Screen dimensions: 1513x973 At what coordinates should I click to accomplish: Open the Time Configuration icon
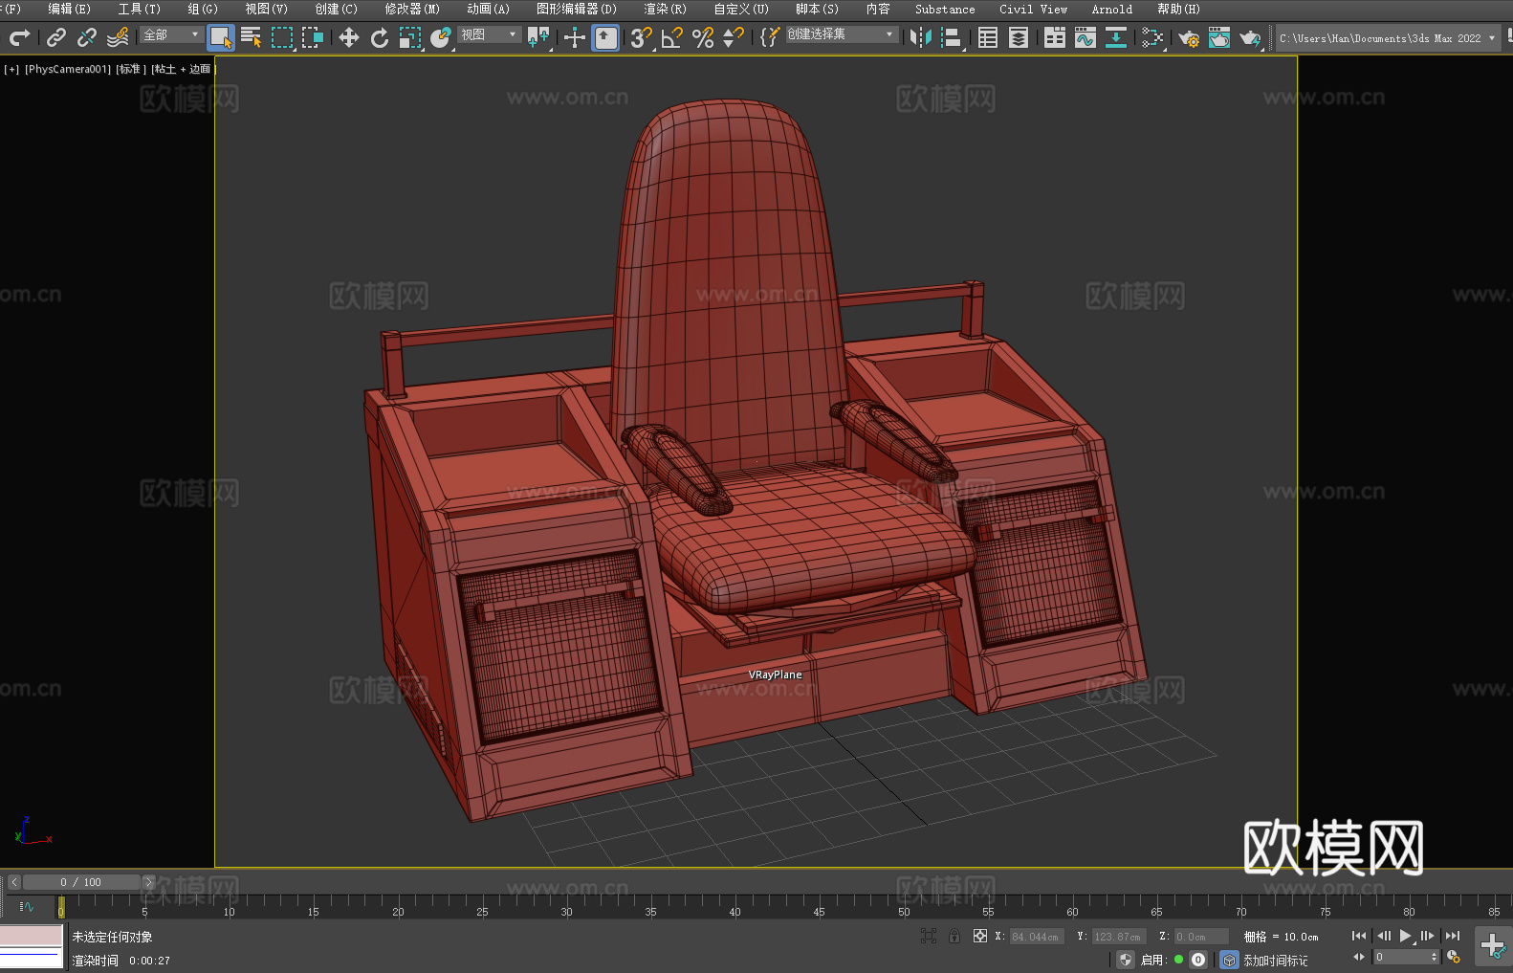pyautogui.click(x=1454, y=957)
